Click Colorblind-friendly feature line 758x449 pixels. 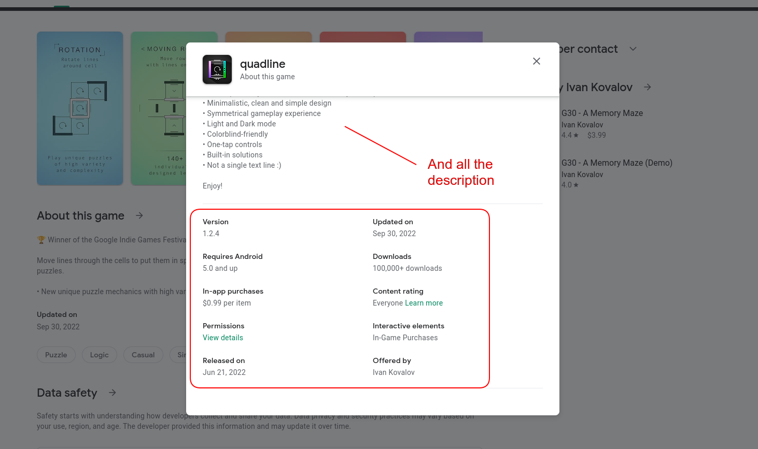[235, 134]
